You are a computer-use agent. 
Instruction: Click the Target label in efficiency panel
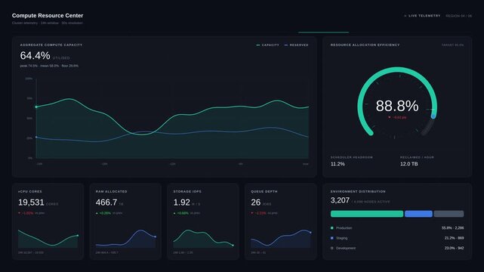[x=452, y=45]
